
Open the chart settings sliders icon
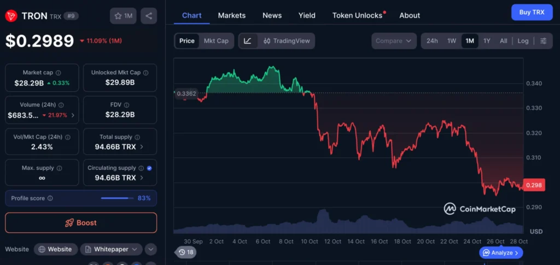pyautogui.click(x=543, y=41)
